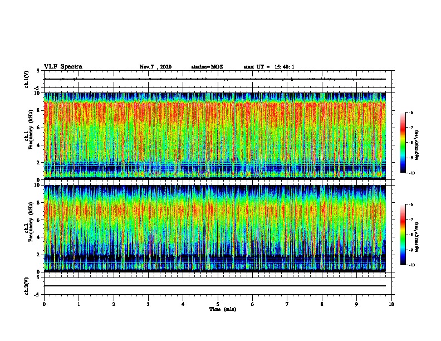Click time axis tick label '6'

click(253, 304)
